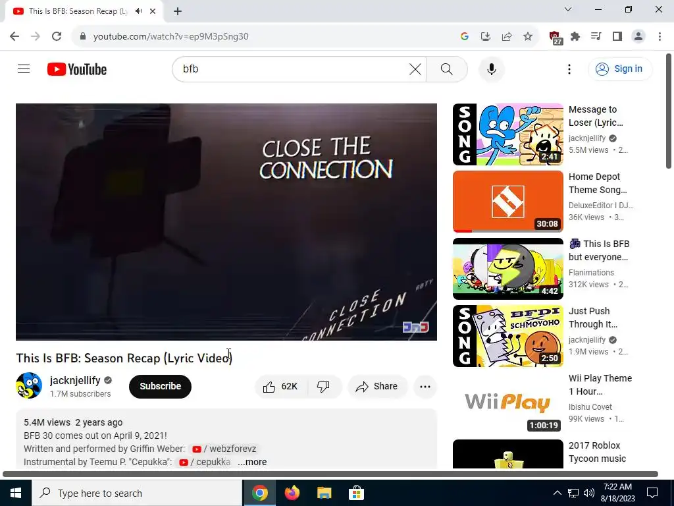Image resolution: width=674 pixels, height=506 pixels.
Task: Go back in browser history
Action: [14, 37]
